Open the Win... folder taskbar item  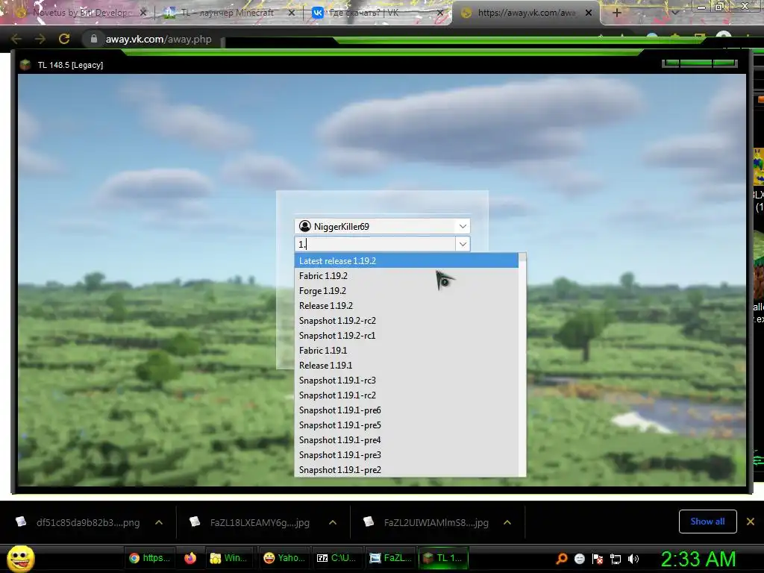click(x=228, y=558)
